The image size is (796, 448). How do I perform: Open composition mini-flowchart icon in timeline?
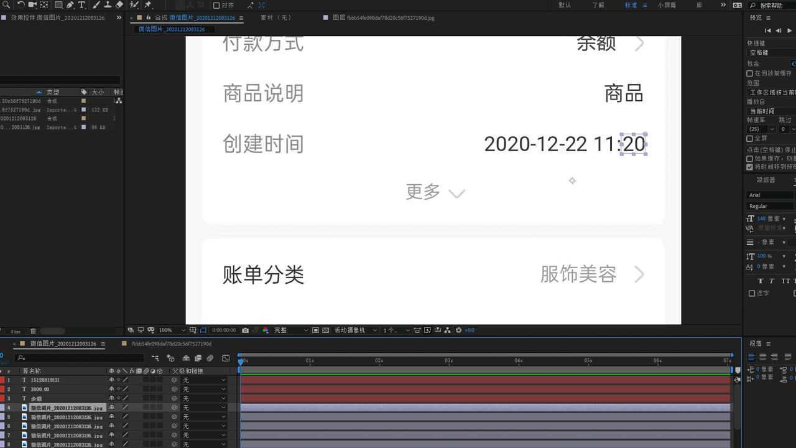155,358
